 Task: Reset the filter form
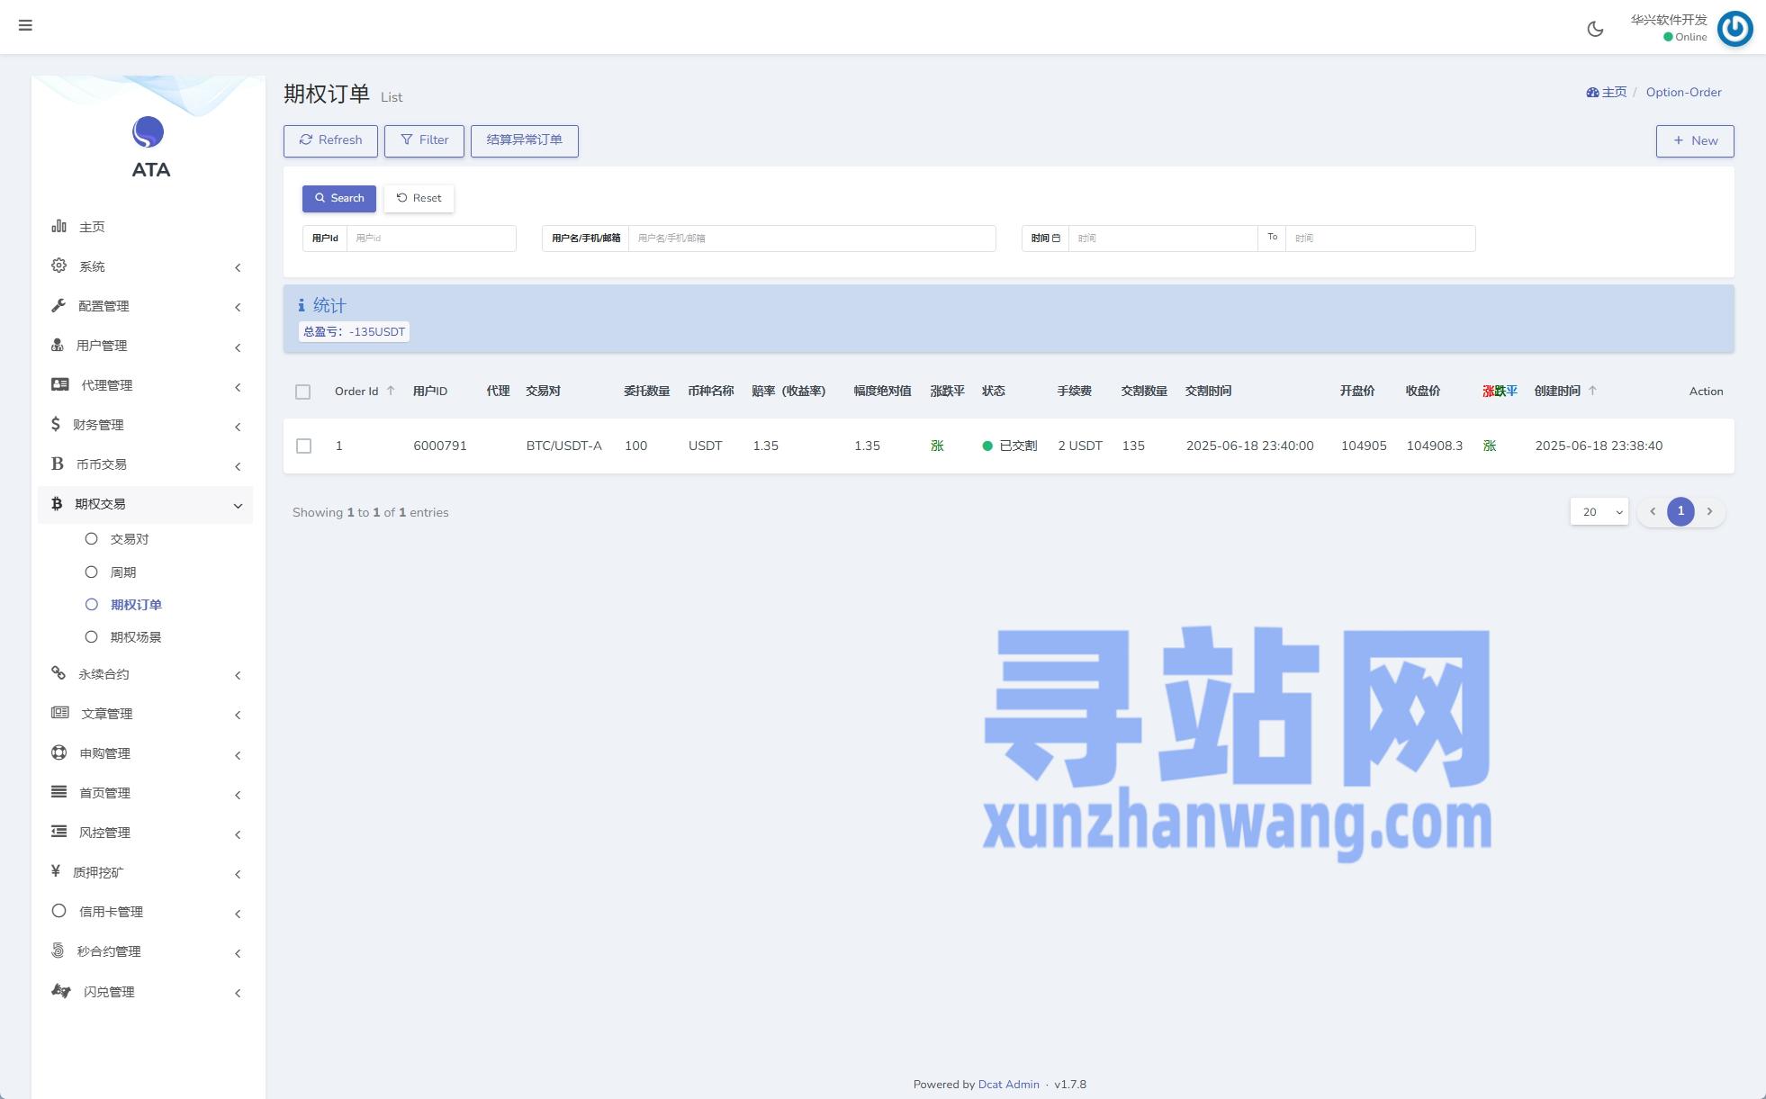[x=419, y=198]
